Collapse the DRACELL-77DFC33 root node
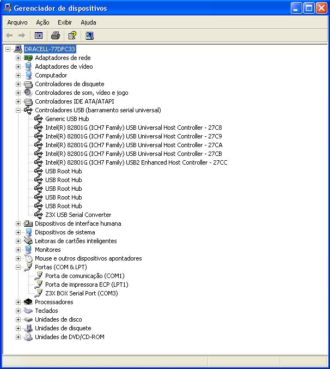The height and width of the screenshot is (369, 330). tap(8, 49)
